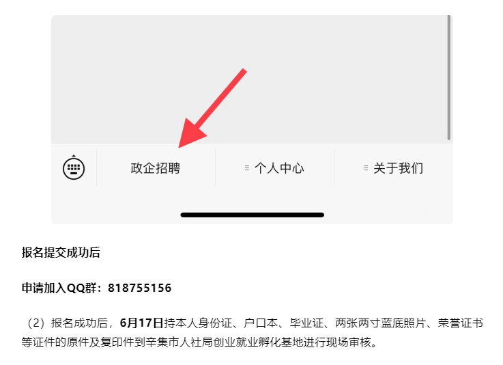Viewport: 503px width, 365px height.
Task: Click the submenu lines icon beside 关于我们
Action: tap(366, 168)
